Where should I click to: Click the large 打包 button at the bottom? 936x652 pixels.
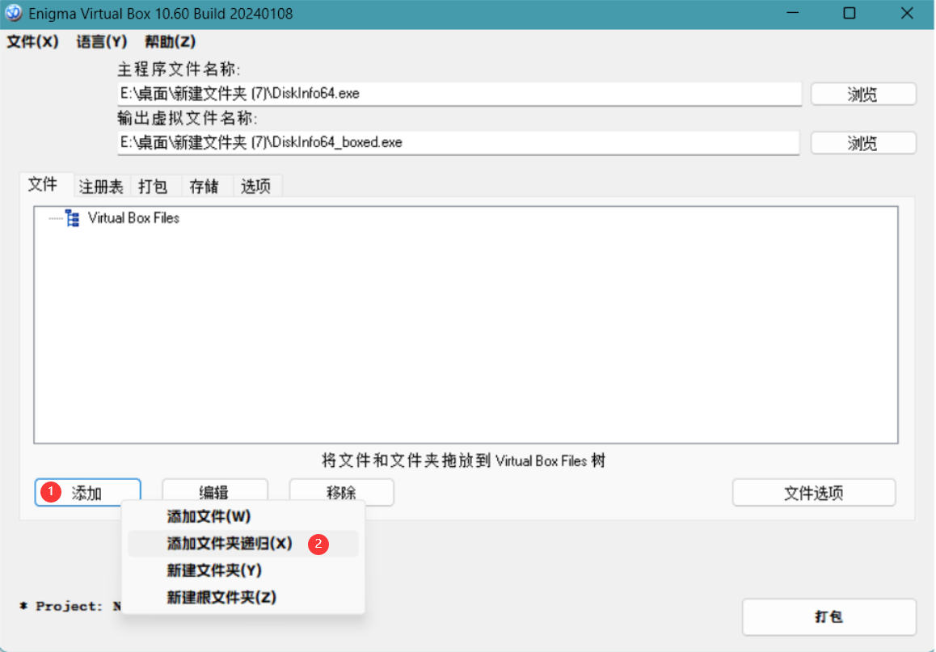[829, 616]
